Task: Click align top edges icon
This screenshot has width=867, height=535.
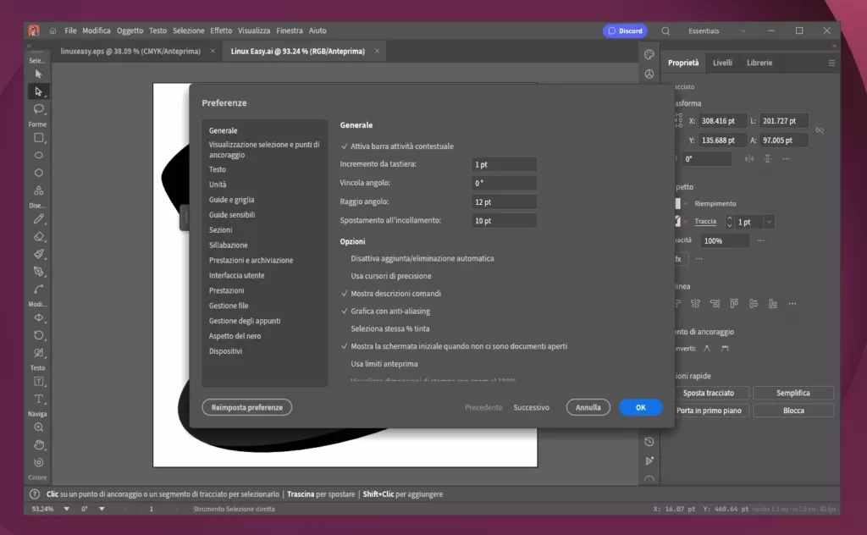Action: pos(734,304)
